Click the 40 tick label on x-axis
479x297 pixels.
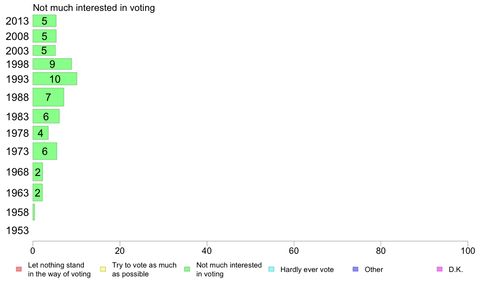(207, 251)
